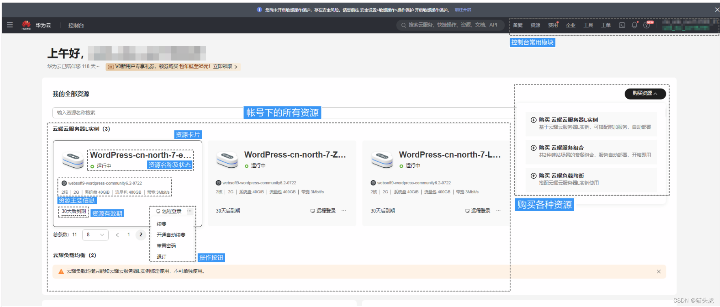This screenshot has height=307, width=720.
Task: Open the WordPress-cn-north-7-e resource name
Action: 140,155
